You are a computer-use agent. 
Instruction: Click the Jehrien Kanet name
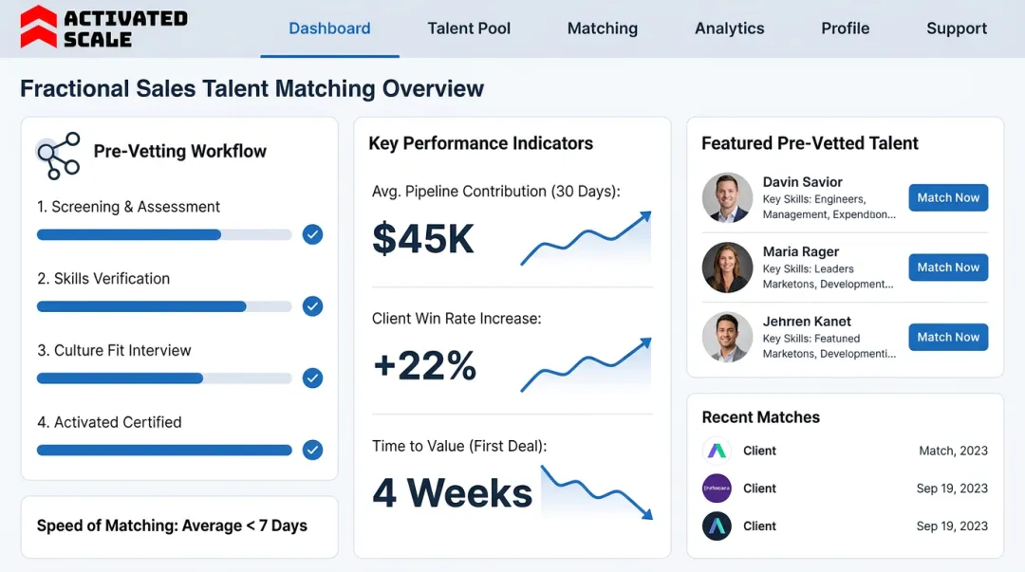(807, 322)
